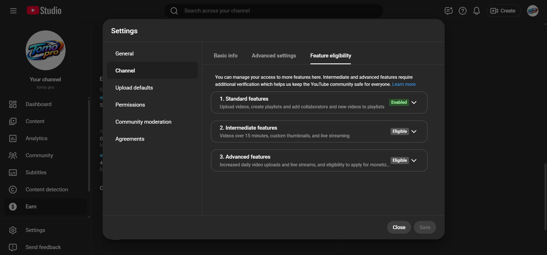This screenshot has width=547, height=255.
Task: Follow the Learn more link
Action: click(x=404, y=84)
